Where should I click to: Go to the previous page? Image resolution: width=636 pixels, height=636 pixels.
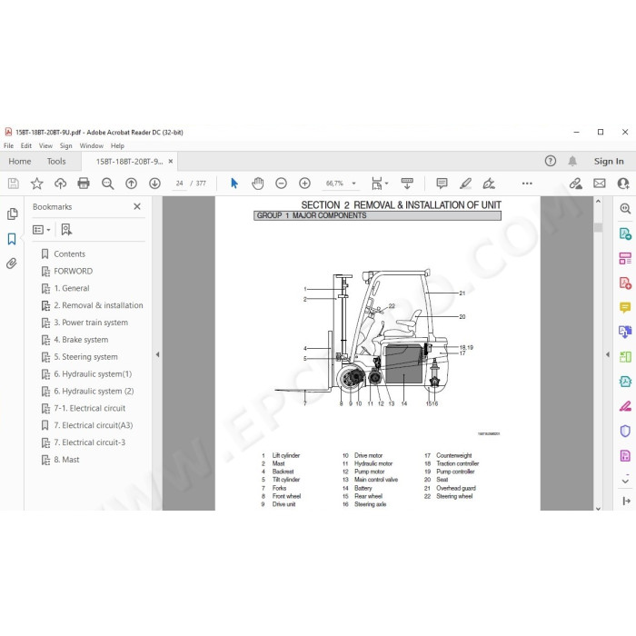coord(131,184)
